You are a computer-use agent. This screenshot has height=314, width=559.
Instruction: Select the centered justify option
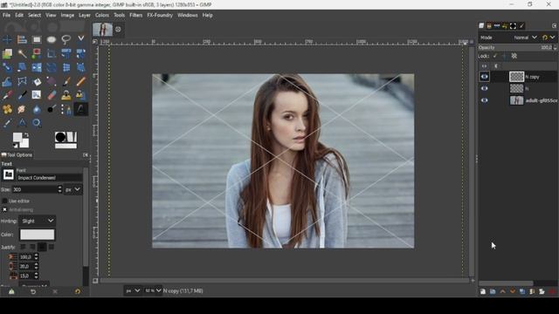[x=42, y=247]
